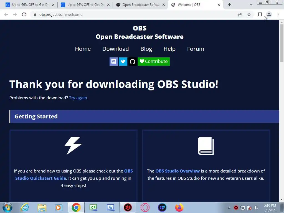The width and height of the screenshot is (284, 213).
Task: Close the Open Broadcaster Software tab
Action: click(x=164, y=5)
